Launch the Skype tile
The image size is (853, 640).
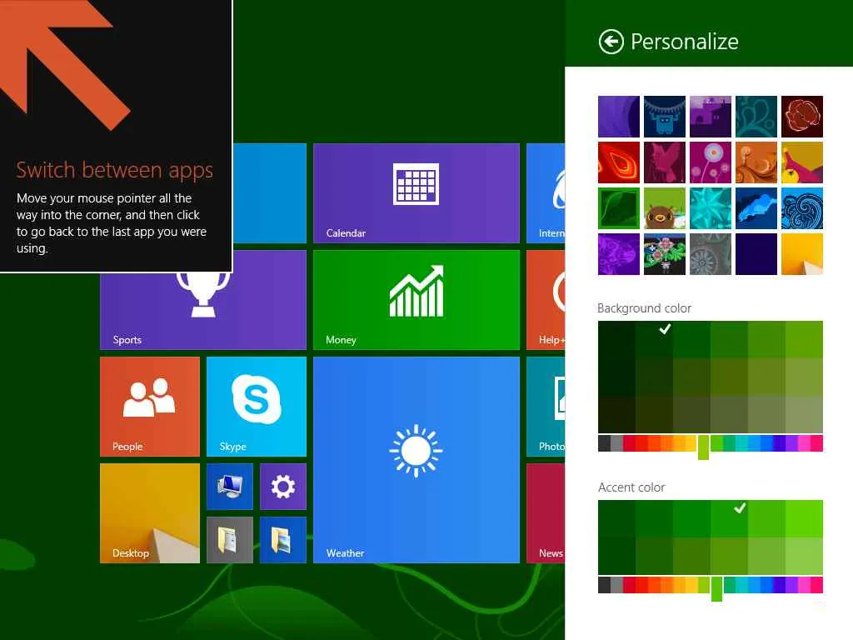(257, 407)
